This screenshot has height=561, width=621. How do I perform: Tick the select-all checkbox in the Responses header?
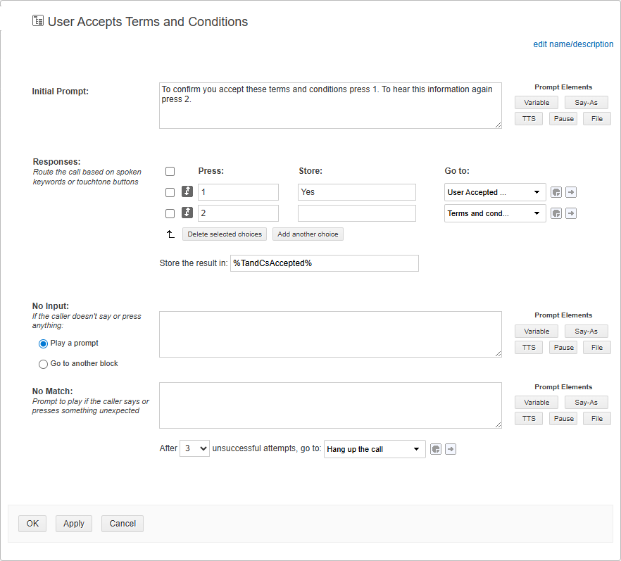(x=170, y=171)
